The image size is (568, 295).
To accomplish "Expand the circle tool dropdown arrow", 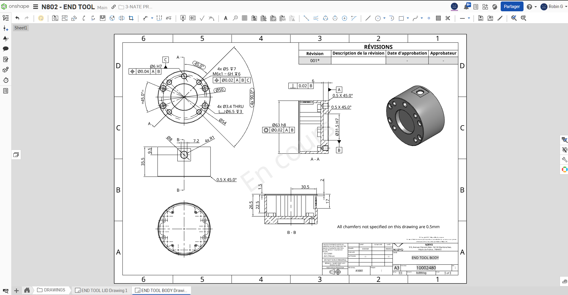I will click(x=384, y=18).
